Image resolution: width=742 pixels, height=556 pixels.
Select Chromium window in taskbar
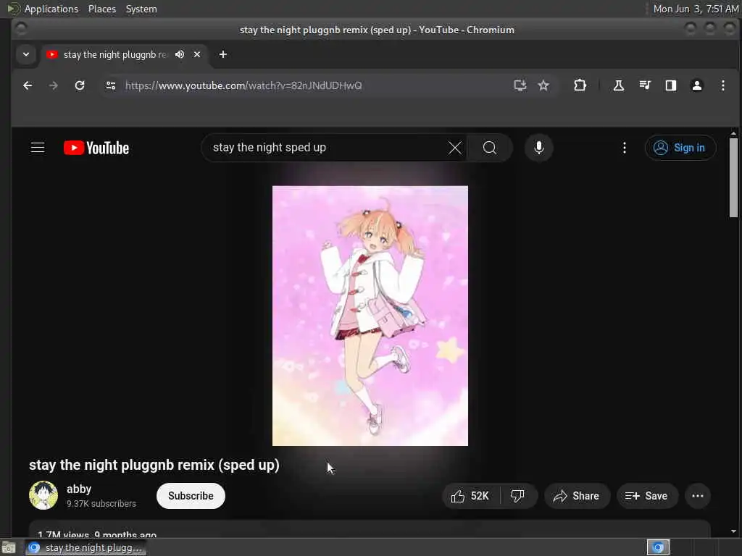pyautogui.click(x=86, y=547)
